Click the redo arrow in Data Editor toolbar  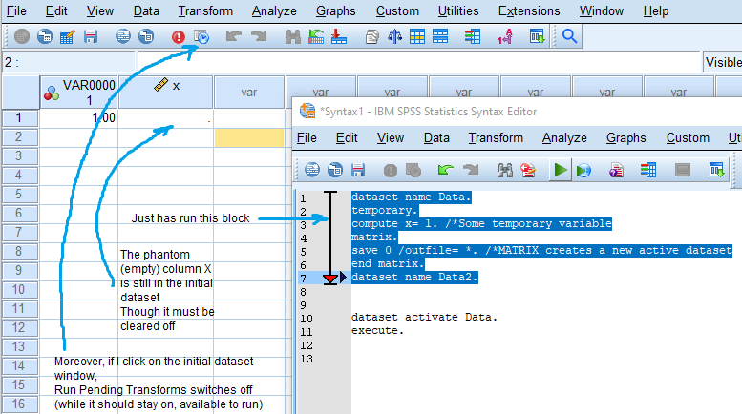(x=259, y=36)
